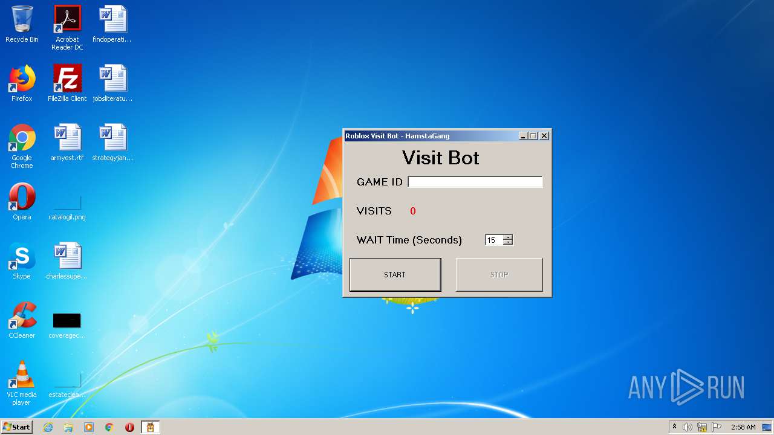774x435 pixels.
Task: Click the VISITS label
Action: coord(374,211)
